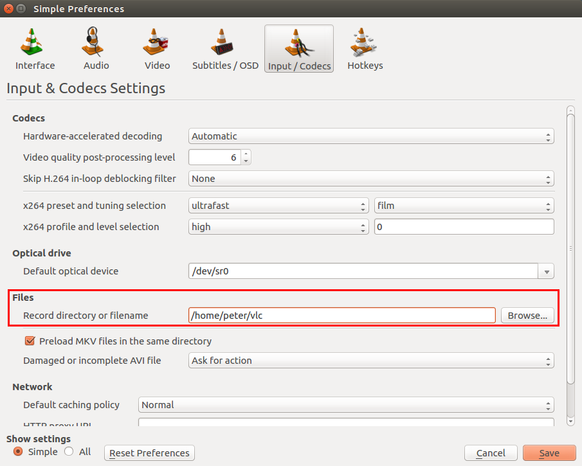Click the Reset Preferences button

click(149, 453)
